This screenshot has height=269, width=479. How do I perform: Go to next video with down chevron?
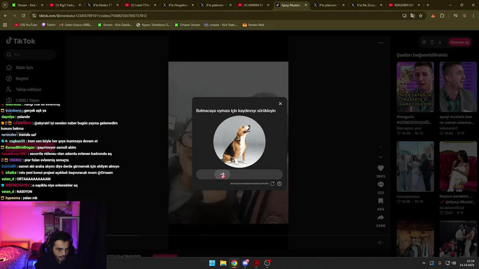point(381,157)
